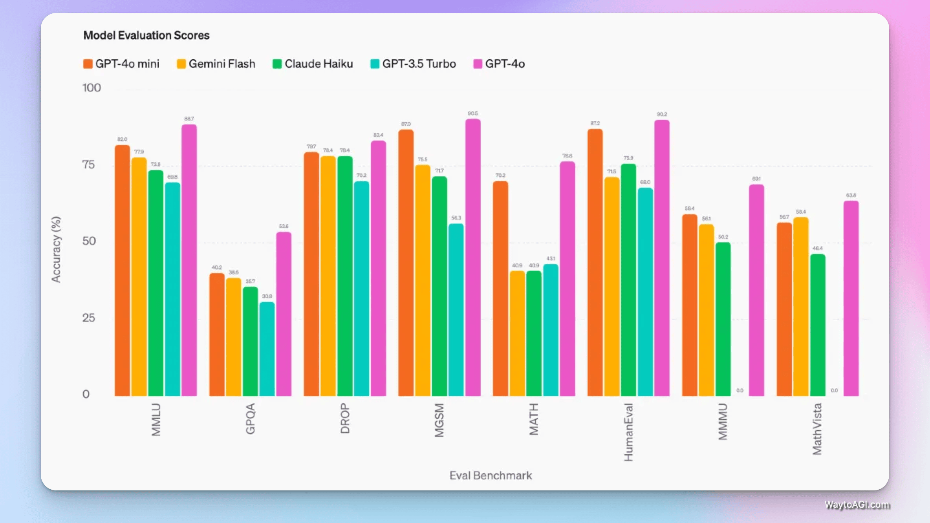Click the '0.0' value in MathVista group
This screenshot has height=523, width=930.
[835, 391]
